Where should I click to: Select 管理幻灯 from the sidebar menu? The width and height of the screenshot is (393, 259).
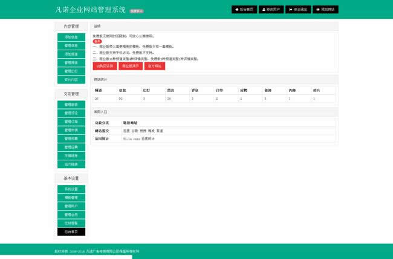pyautogui.click(x=71, y=71)
